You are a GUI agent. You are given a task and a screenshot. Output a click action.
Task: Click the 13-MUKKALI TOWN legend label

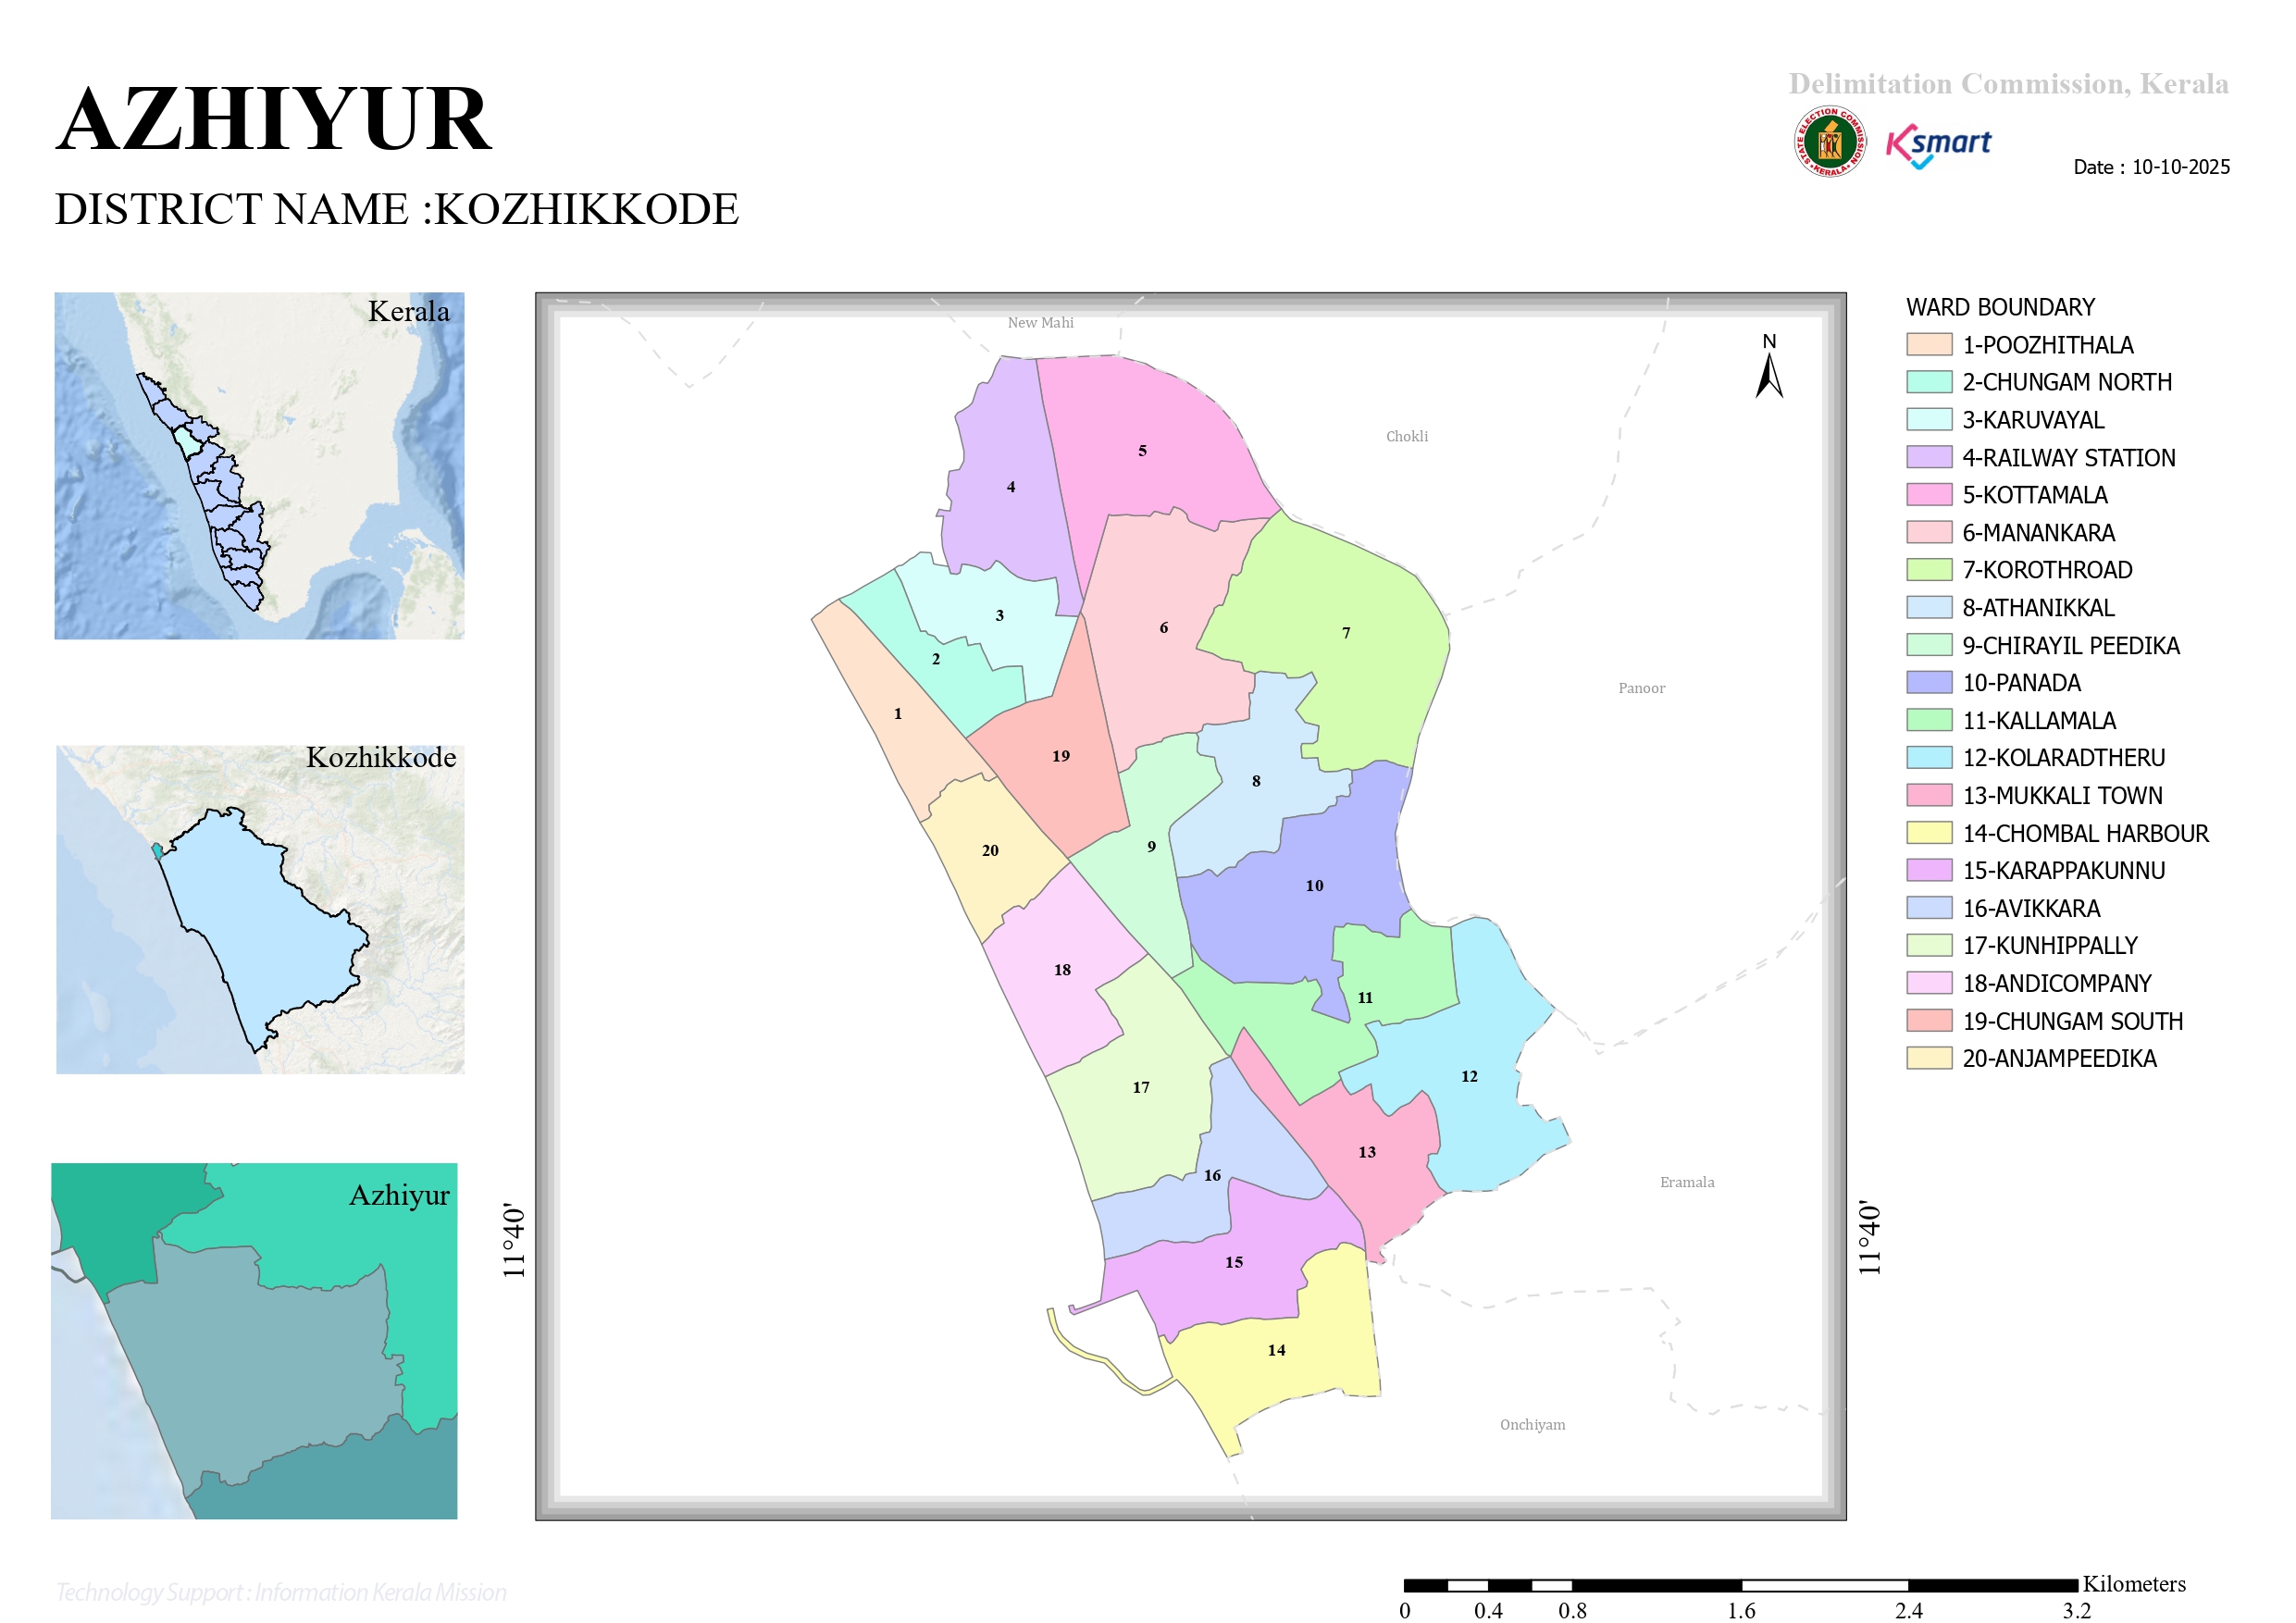pos(2062,795)
